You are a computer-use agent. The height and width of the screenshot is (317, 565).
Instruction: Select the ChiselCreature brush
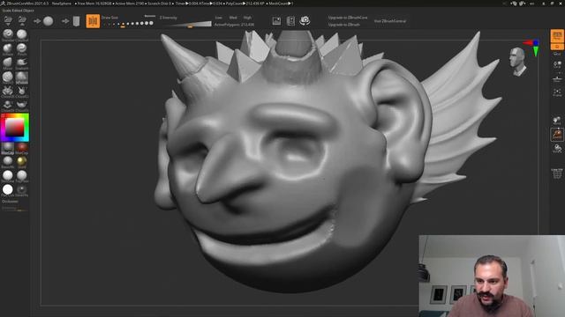(21, 91)
